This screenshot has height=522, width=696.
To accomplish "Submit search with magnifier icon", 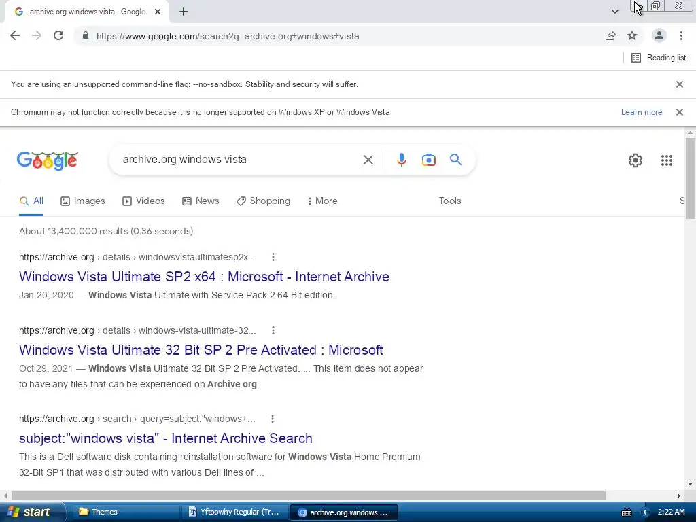I will click(x=455, y=159).
